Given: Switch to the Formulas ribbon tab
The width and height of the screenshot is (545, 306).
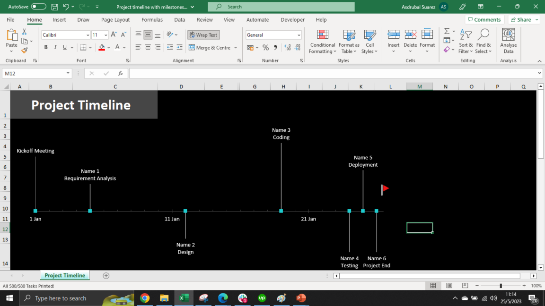Looking at the screenshot, I should (x=152, y=20).
